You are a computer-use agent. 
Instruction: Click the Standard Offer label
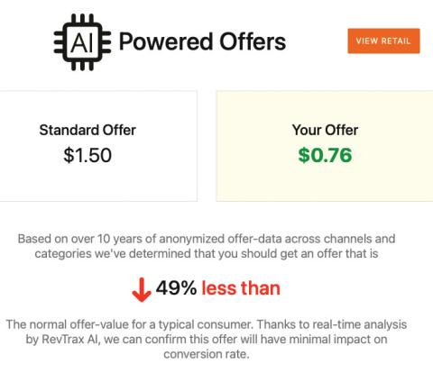click(x=88, y=130)
